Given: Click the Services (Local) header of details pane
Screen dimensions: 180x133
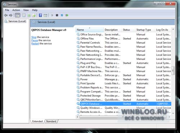Looking at the screenshot, I should [46, 22].
